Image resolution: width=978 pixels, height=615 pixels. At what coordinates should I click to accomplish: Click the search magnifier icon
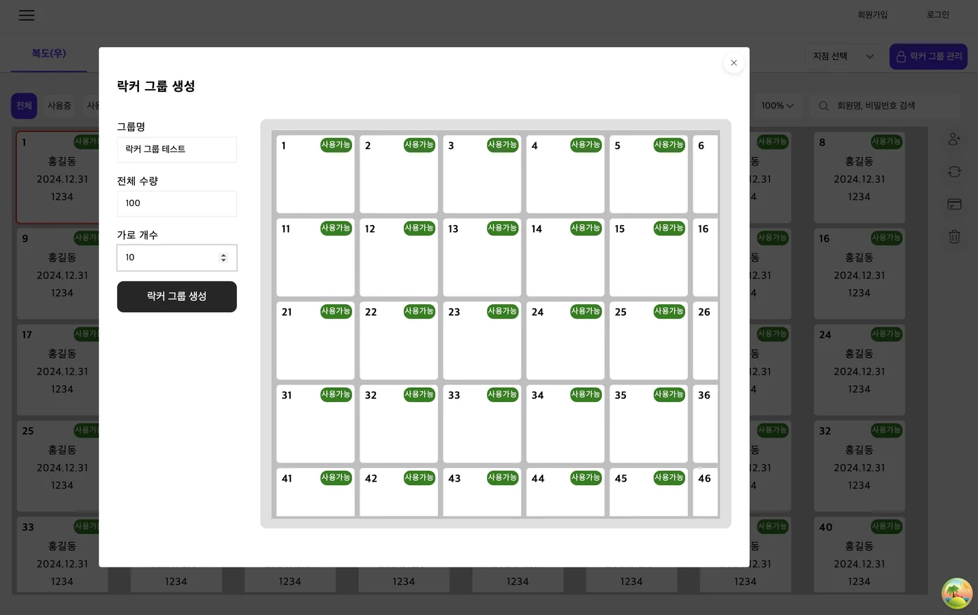823,106
